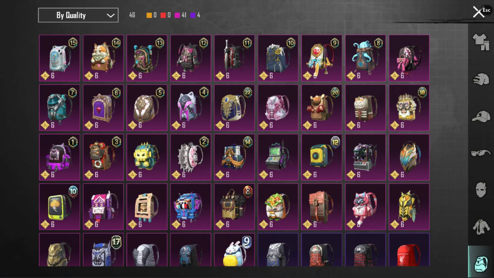
Task: Open the outfit sets category icon
Action: [x=481, y=42]
